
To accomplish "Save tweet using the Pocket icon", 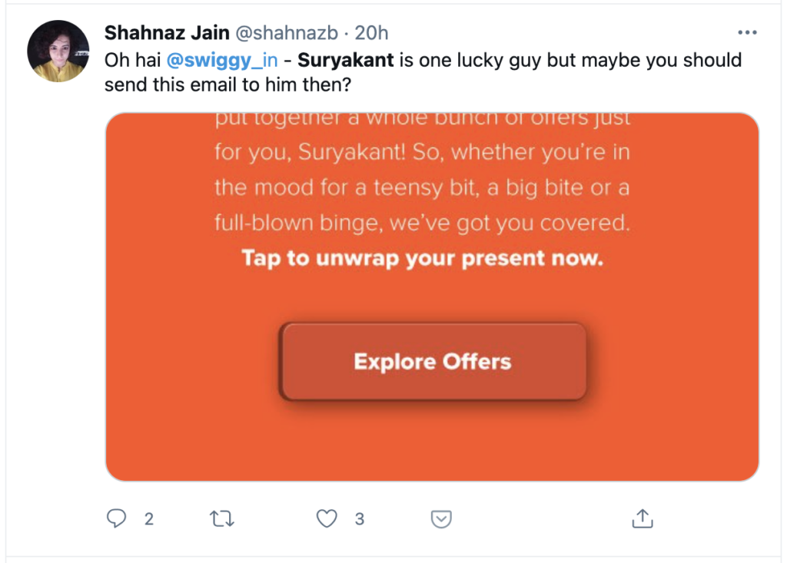I will pos(441,519).
